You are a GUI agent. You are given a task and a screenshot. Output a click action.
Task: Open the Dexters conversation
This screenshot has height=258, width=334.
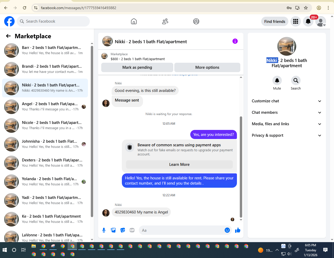tap(45, 163)
